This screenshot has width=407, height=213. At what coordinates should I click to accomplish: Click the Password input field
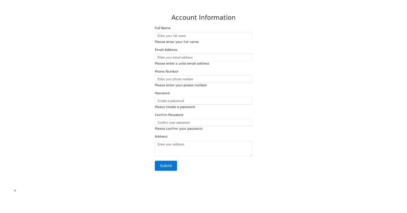203,101
